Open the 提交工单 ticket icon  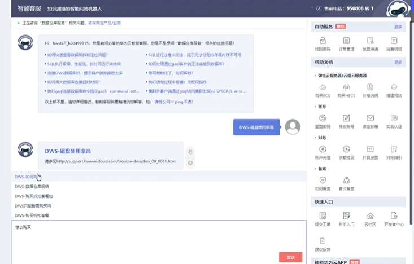click(323, 215)
